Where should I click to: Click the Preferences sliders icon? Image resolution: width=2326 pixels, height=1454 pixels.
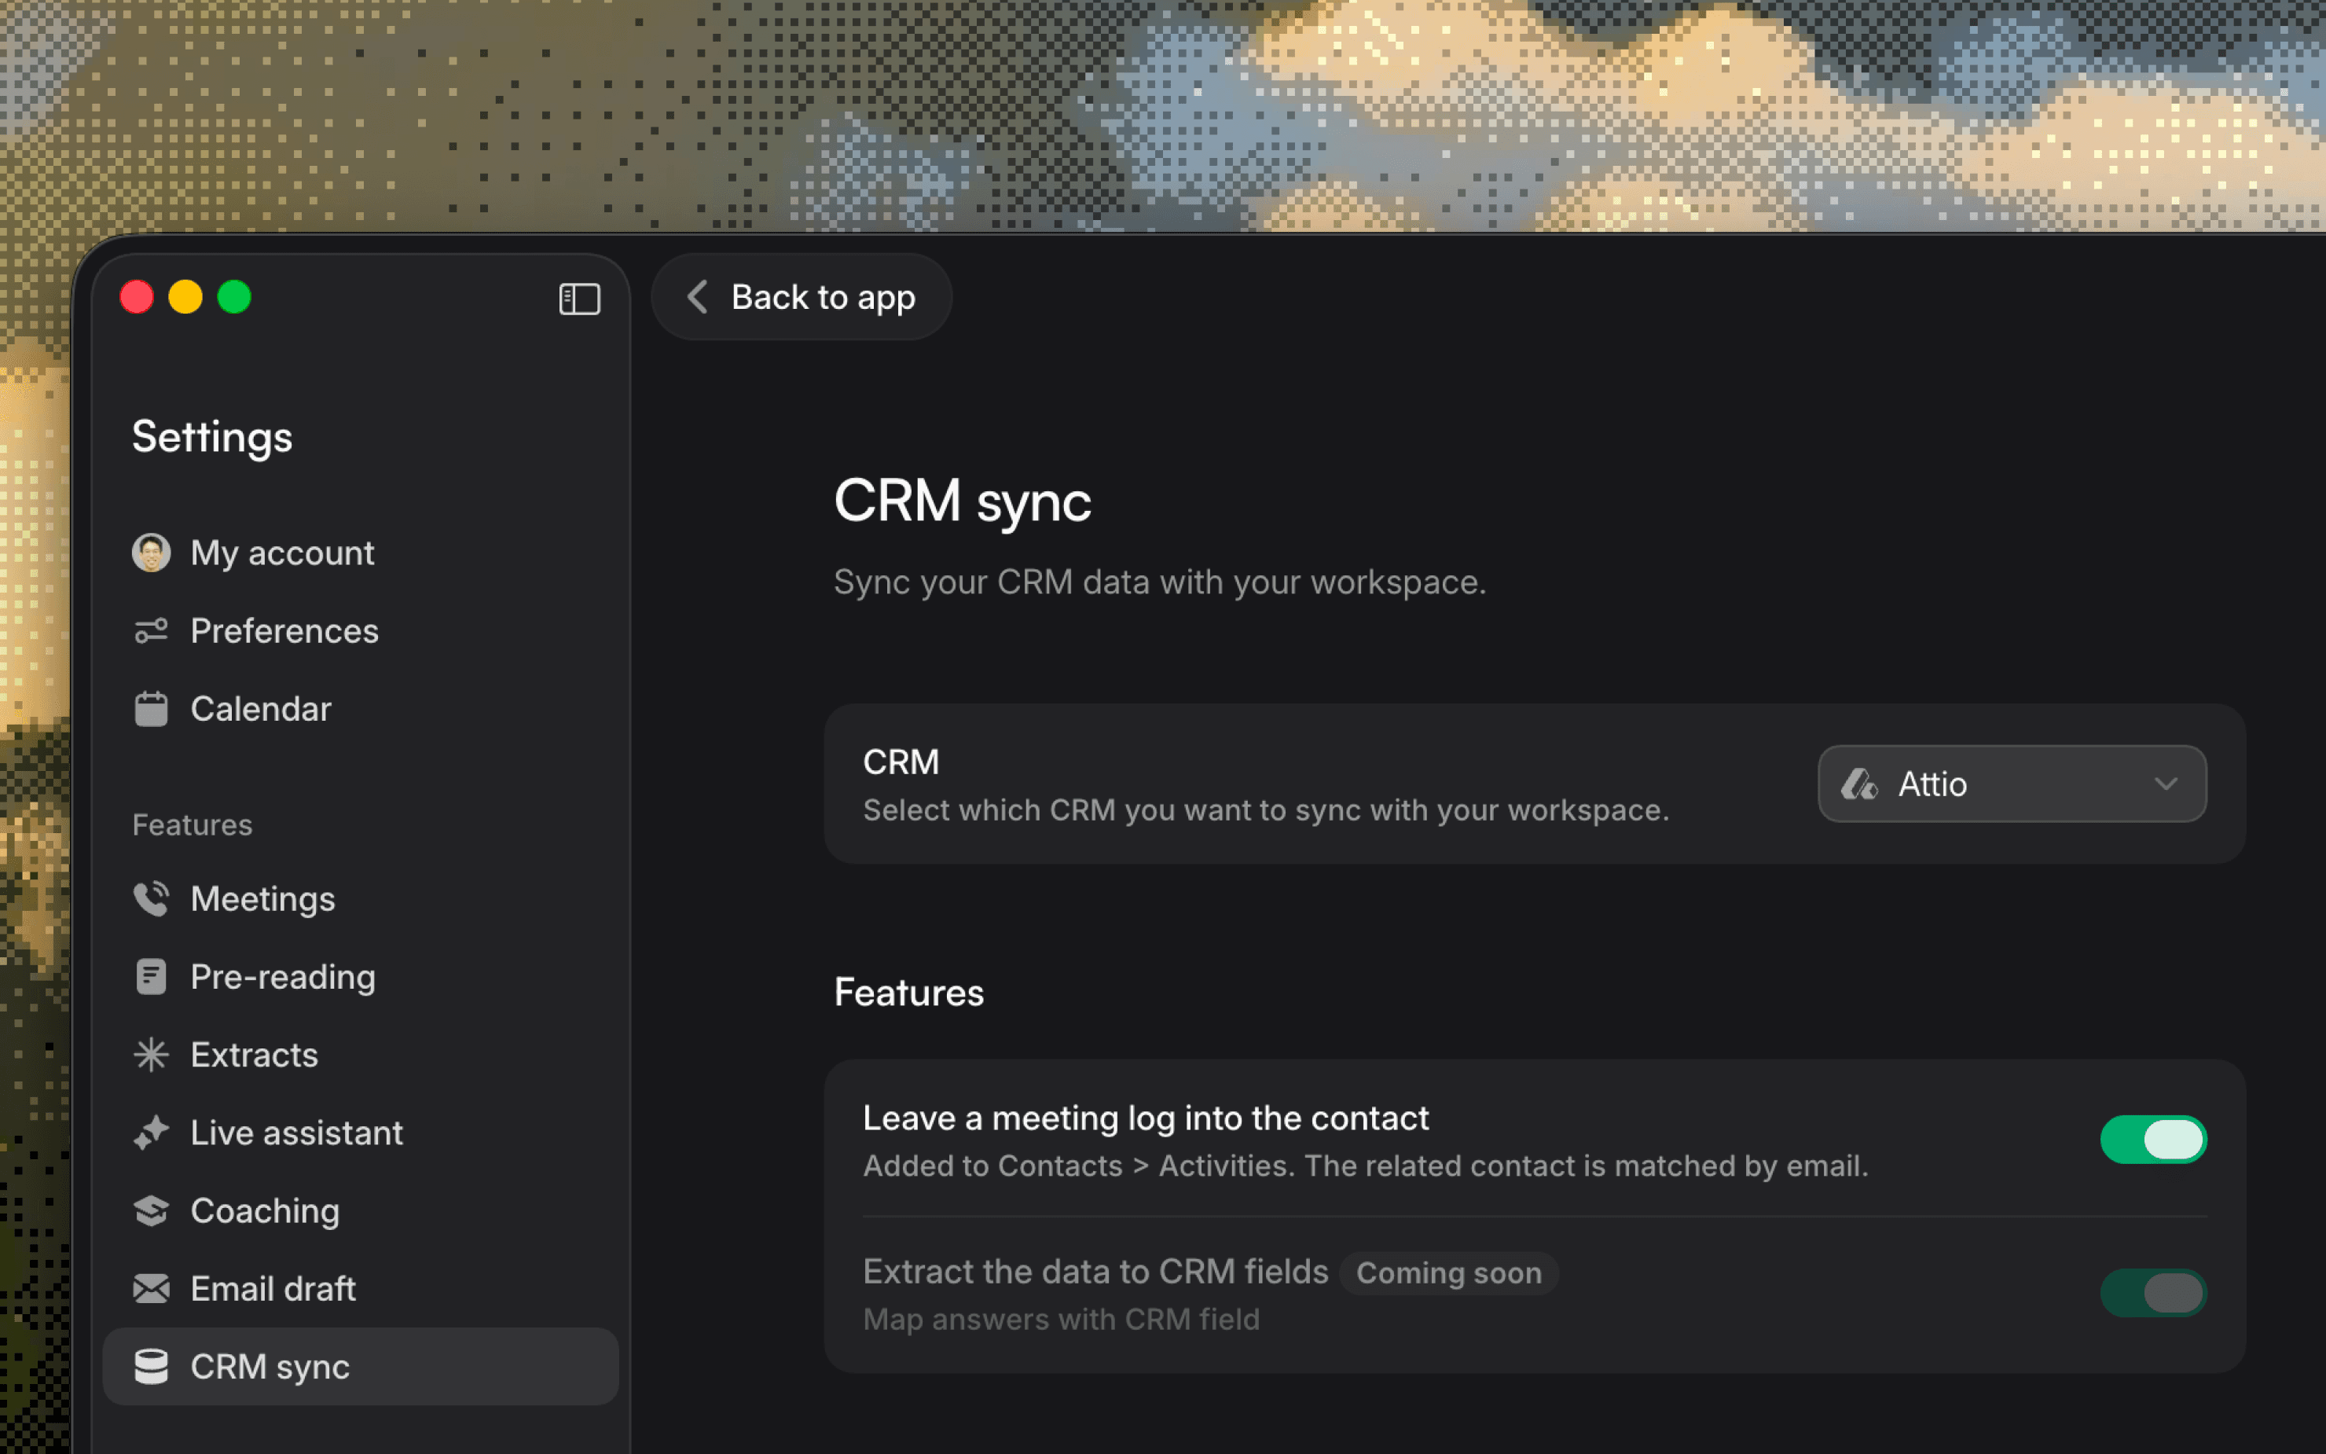pos(151,631)
